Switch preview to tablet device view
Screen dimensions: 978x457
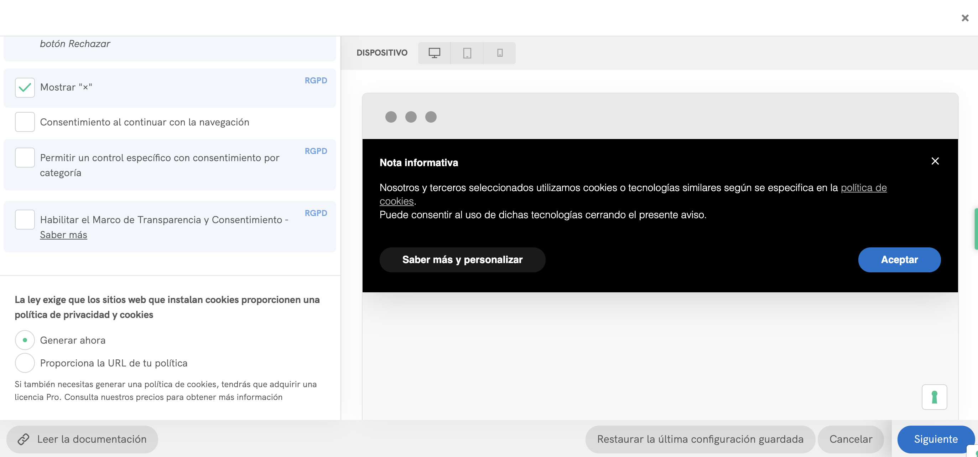click(x=467, y=53)
